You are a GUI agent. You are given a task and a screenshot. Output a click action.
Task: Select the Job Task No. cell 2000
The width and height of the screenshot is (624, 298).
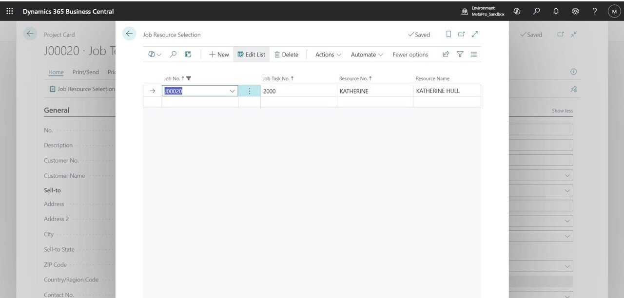298,91
